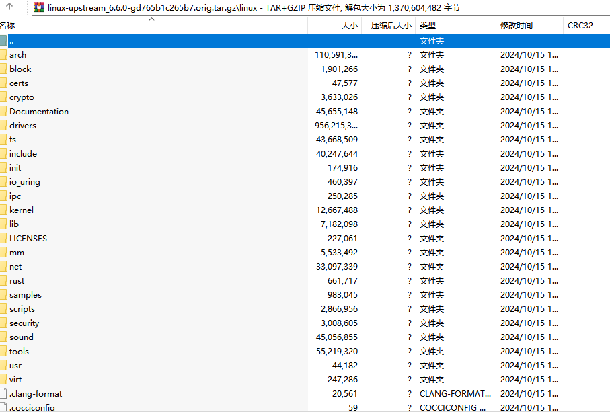The width and height of the screenshot is (610, 412).
Task: Select the Documentation folder name
Action: pos(39,112)
